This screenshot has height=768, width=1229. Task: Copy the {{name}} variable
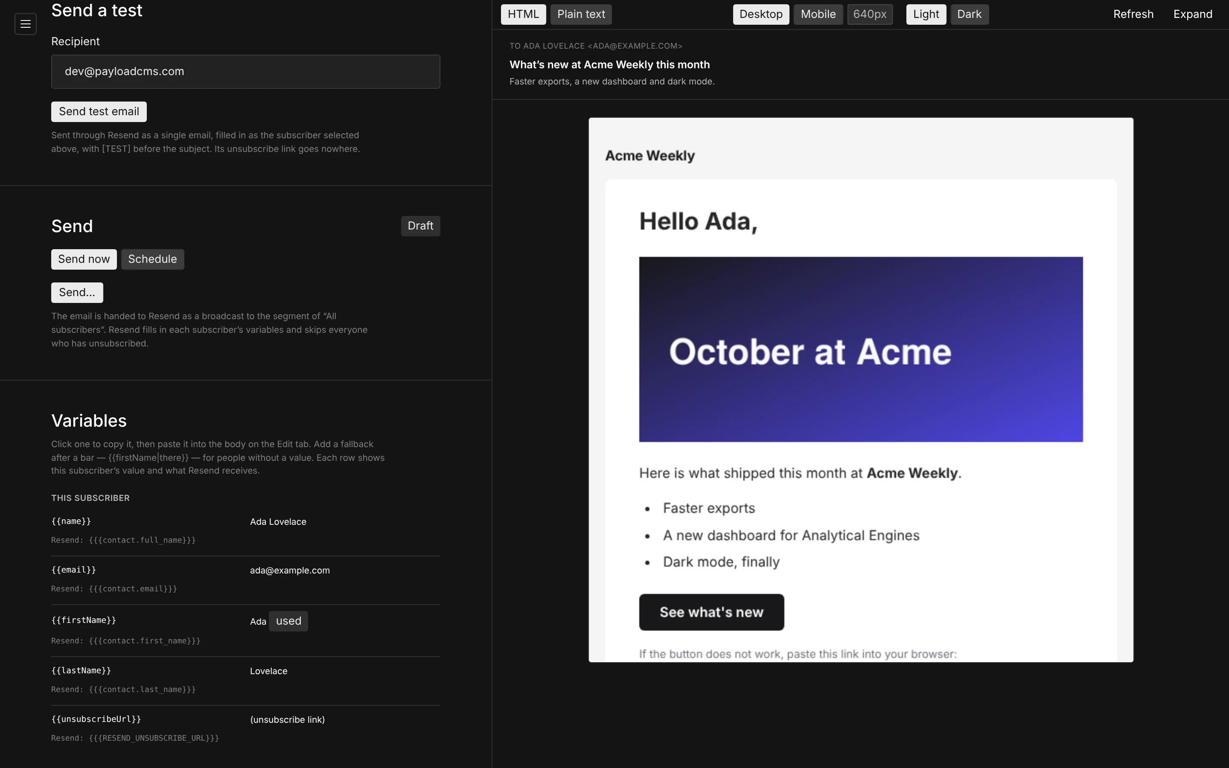click(71, 521)
